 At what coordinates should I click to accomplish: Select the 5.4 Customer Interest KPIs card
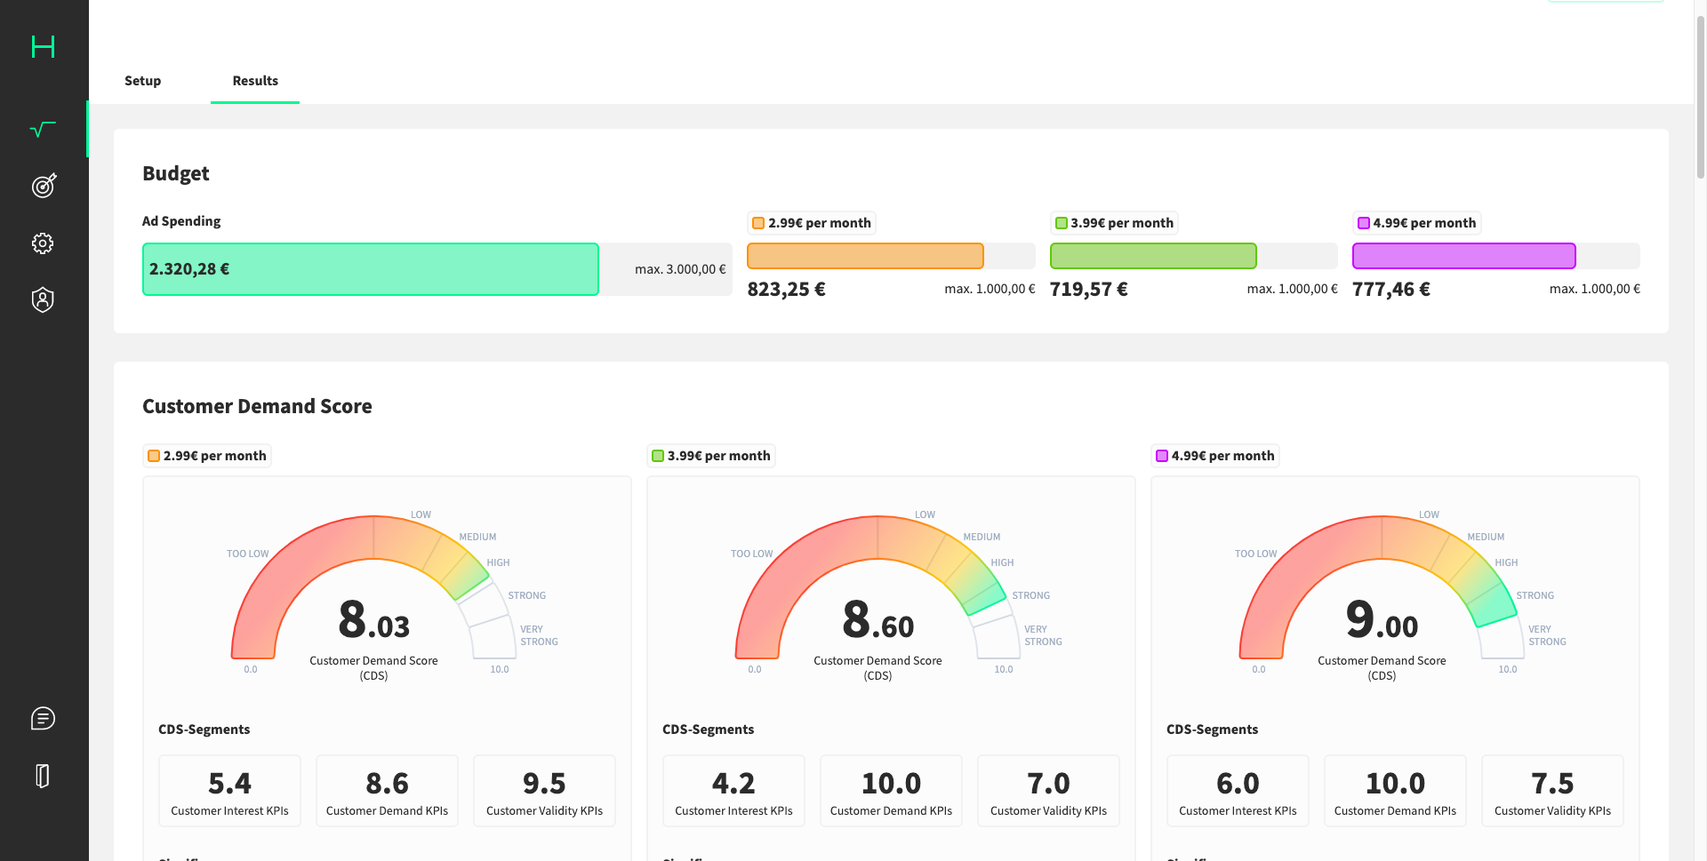click(229, 791)
